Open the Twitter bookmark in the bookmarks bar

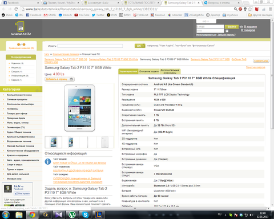point(98,15)
